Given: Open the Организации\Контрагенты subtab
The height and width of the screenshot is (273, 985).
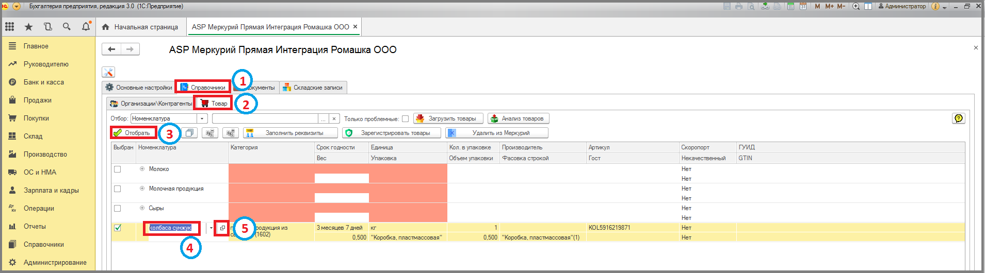Looking at the screenshot, I should tap(151, 104).
